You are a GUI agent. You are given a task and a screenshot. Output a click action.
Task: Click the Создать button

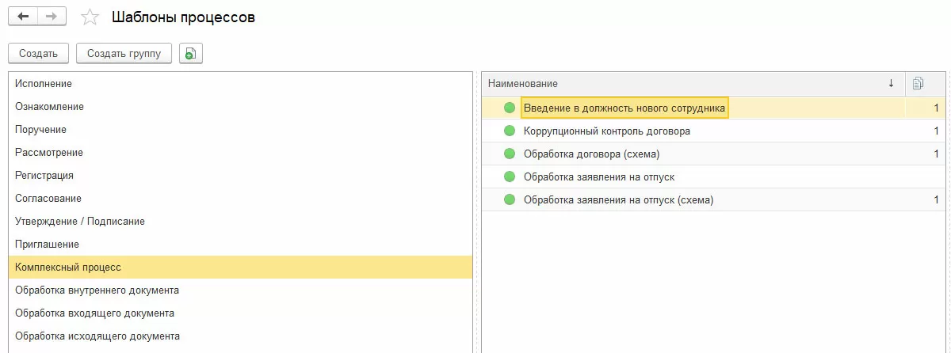click(x=39, y=53)
